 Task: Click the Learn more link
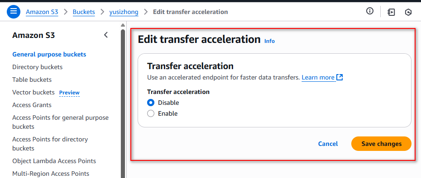point(318,78)
